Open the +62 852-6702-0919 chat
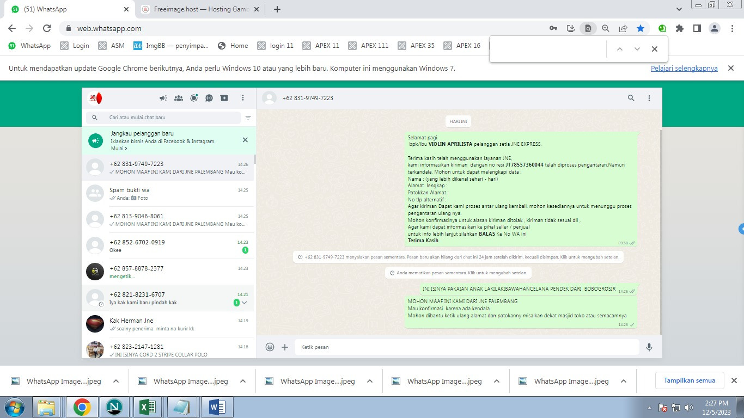The height and width of the screenshot is (418, 744). click(168, 246)
